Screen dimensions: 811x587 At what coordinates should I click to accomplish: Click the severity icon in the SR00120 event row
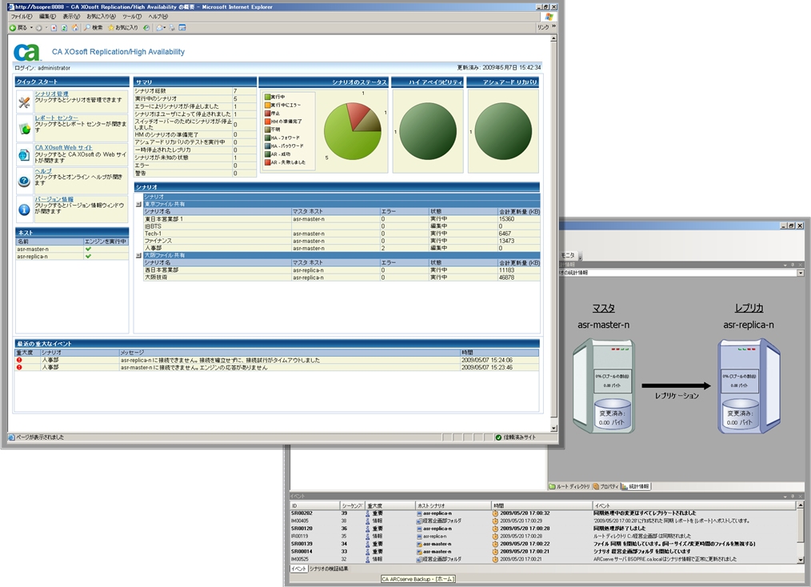(368, 529)
